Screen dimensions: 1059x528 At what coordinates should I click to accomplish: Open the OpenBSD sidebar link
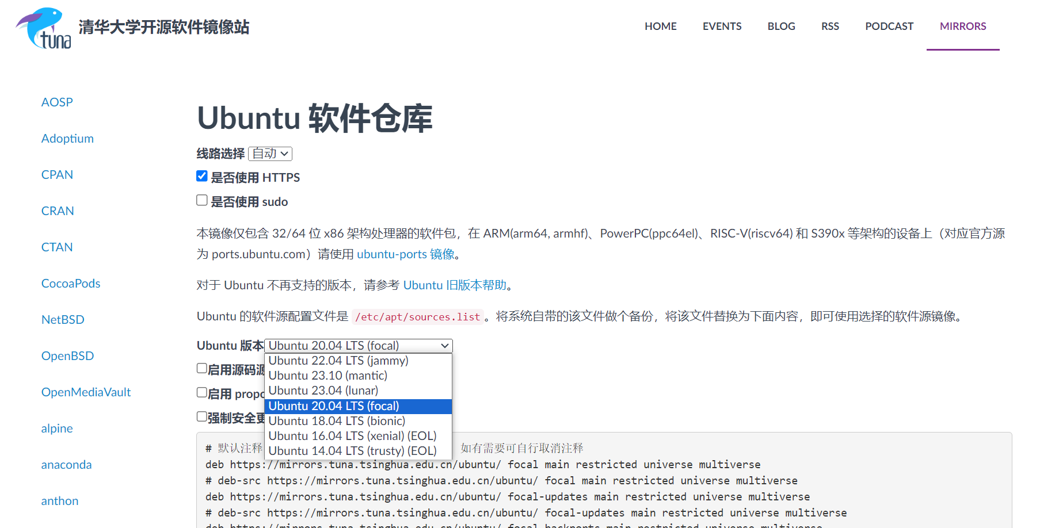point(67,356)
